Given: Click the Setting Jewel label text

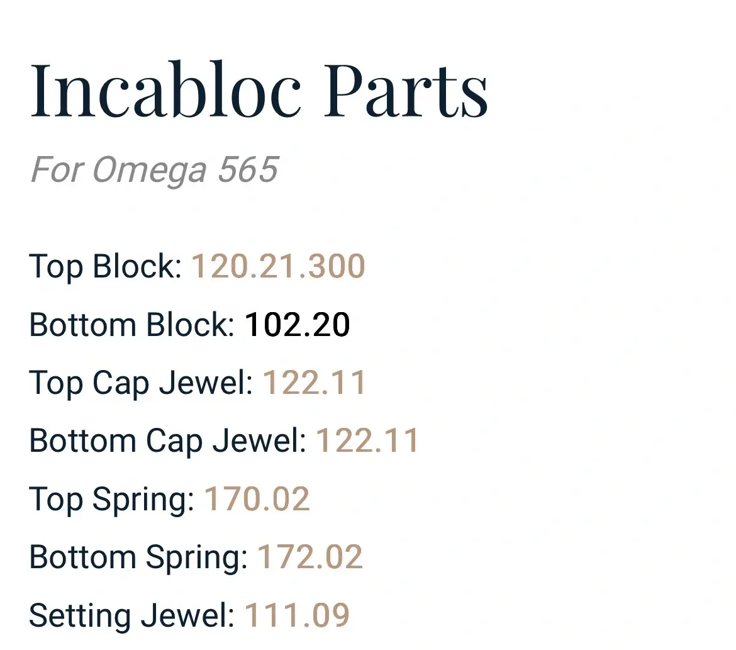Looking at the screenshot, I should pyautogui.click(x=128, y=616).
